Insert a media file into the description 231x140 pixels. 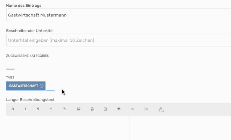click(92, 109)
